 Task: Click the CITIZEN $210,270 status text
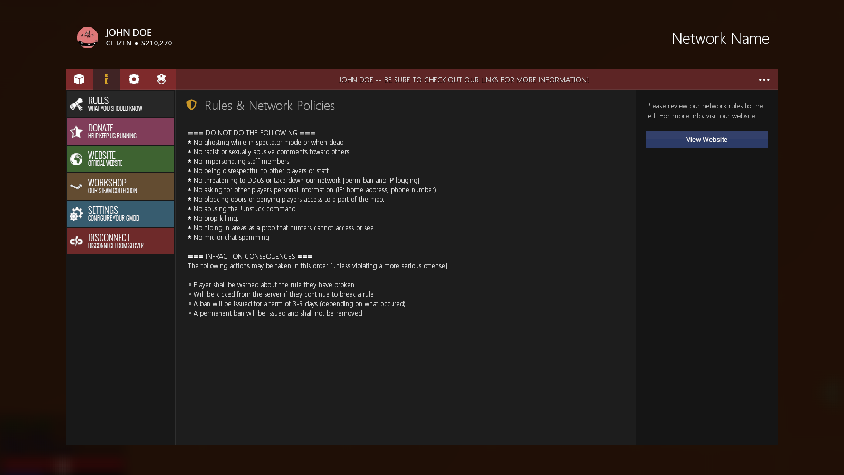point(139,43)
